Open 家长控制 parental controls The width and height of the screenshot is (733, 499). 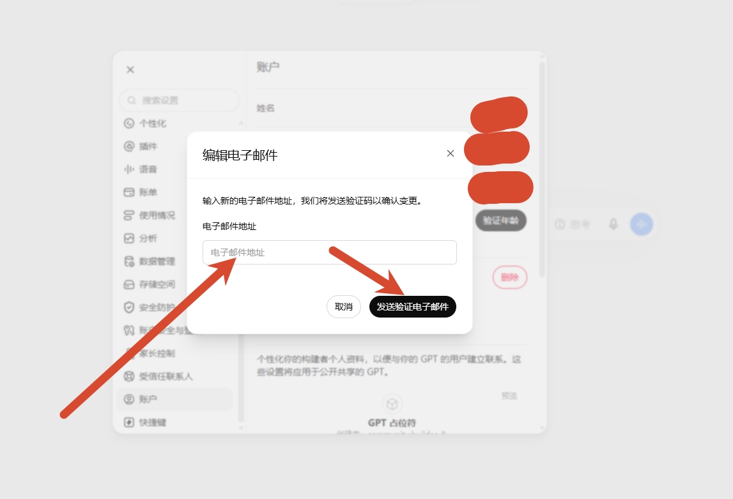157,353
